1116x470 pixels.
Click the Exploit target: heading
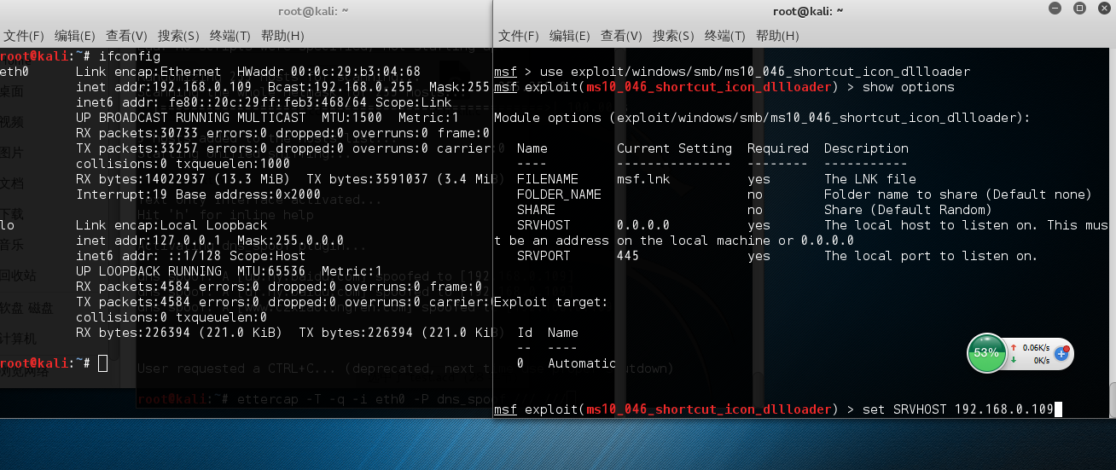pos(551,302)
